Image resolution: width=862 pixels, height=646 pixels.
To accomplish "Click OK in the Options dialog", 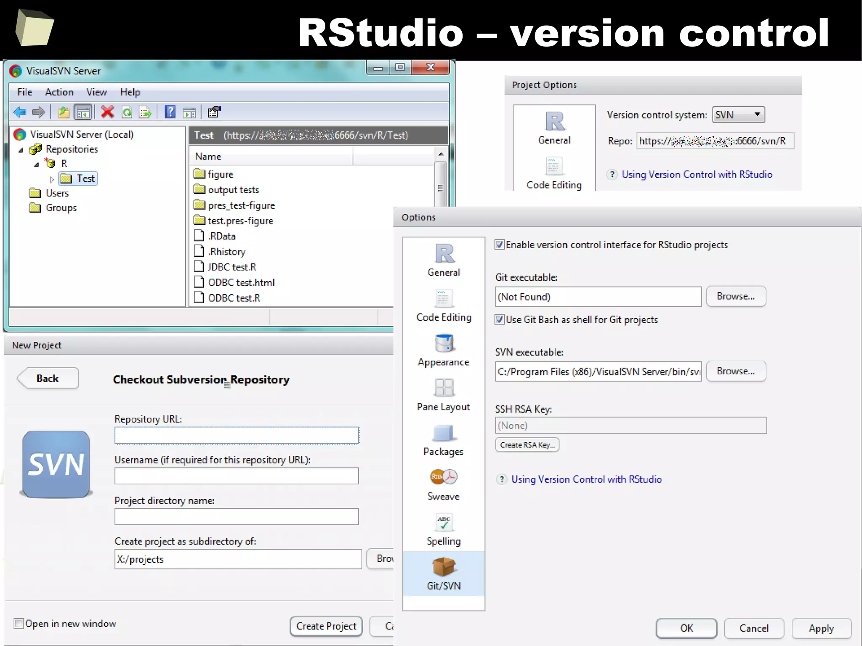I will pos(686,628).
